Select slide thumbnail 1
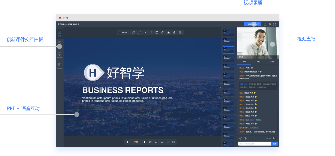Image resolution: width=335 pixels, height=156 pixels. click(x=229, y=33)
